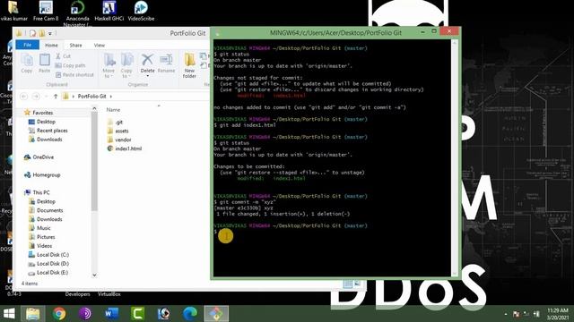Image resolution: width=574 pixels, height=322 pixels.
Task: Open Recent places in the sidebar
Action: 48,131
